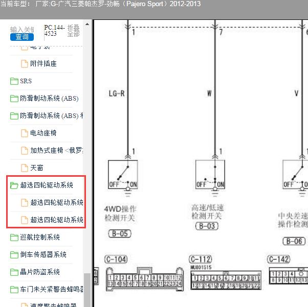This screenshot has height=307, width=308.
Task: Click the C-112 connector pinout image
Action: tap(226, 280)
